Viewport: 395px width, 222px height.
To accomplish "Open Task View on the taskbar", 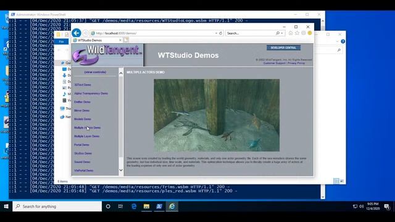I will (x=121, y=207).
